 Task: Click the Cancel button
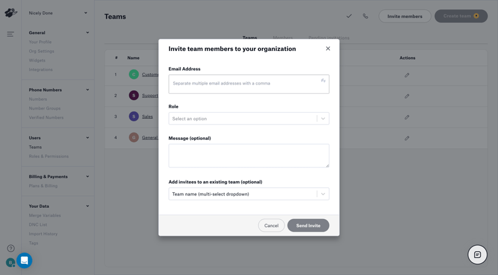click(271, 225)
